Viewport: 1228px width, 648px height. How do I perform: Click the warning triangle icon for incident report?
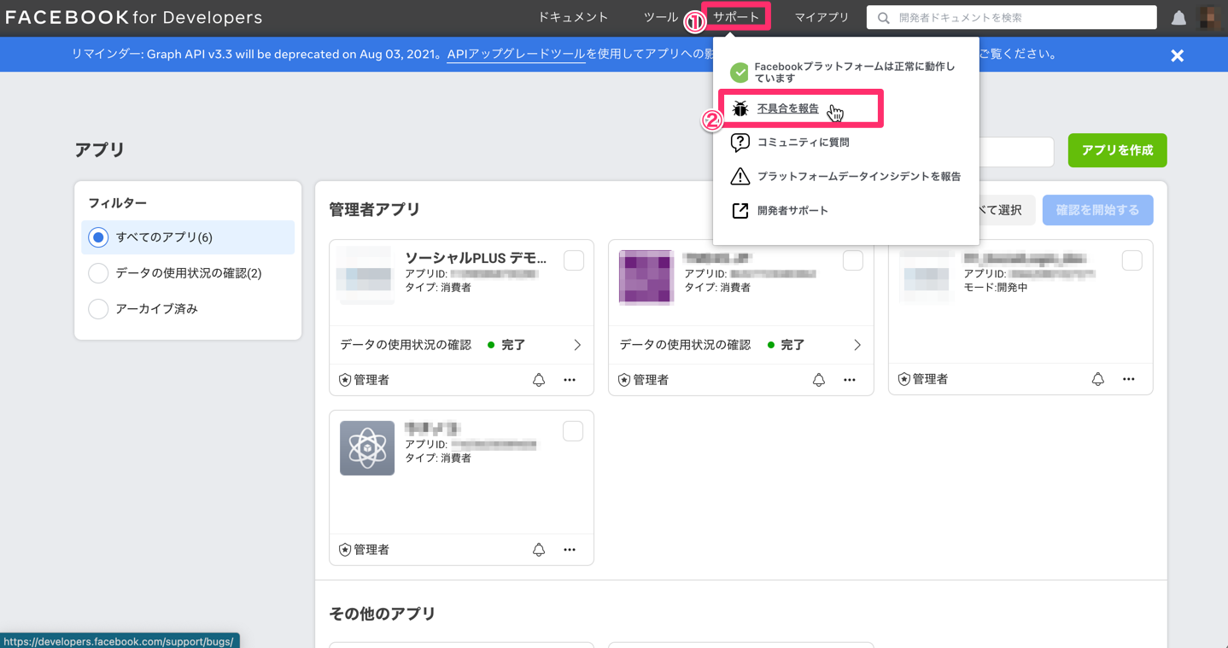[740, 177]
